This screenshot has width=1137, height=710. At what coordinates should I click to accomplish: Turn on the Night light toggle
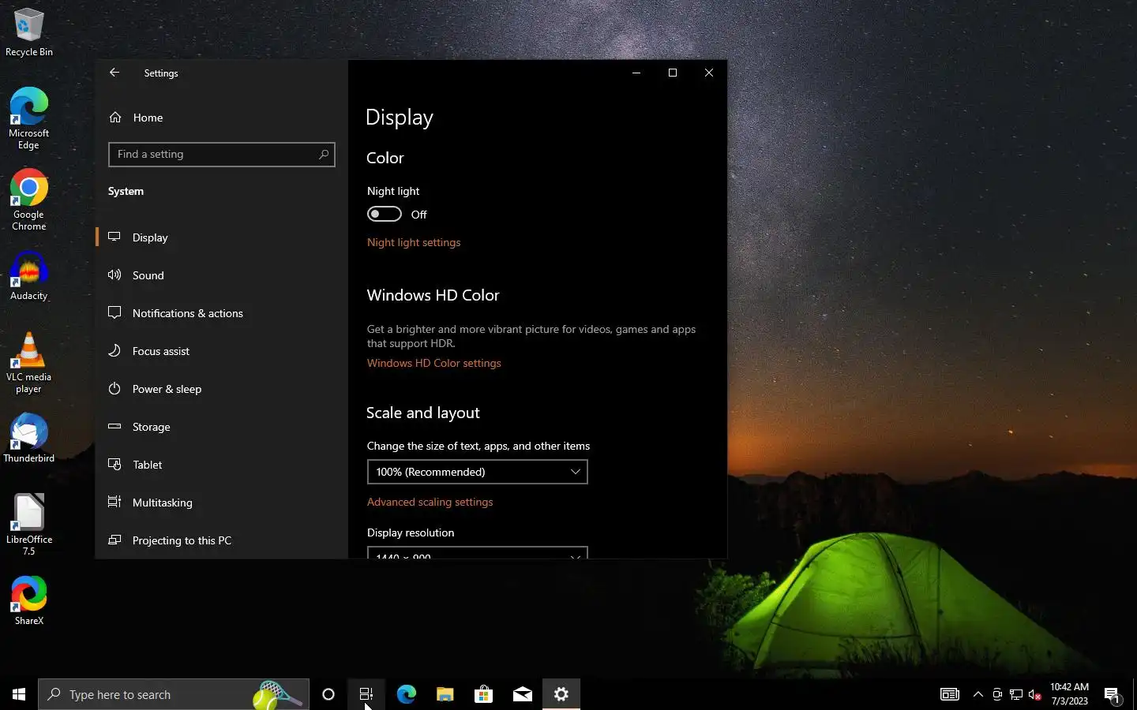pos(385,215)
